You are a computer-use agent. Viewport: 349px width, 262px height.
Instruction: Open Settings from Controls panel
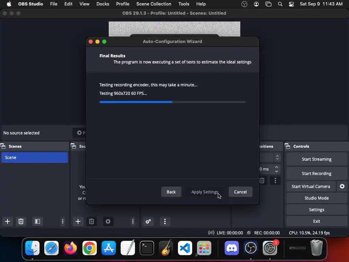[x=317, y=209]
